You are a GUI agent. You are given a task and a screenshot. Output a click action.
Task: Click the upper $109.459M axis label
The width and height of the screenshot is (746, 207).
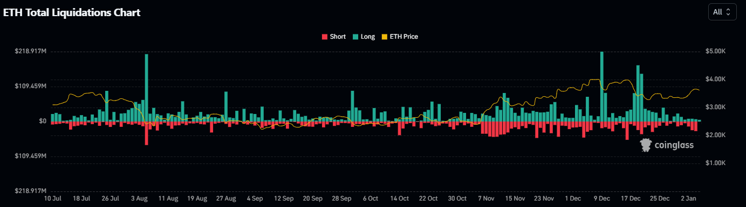[31, 86]
